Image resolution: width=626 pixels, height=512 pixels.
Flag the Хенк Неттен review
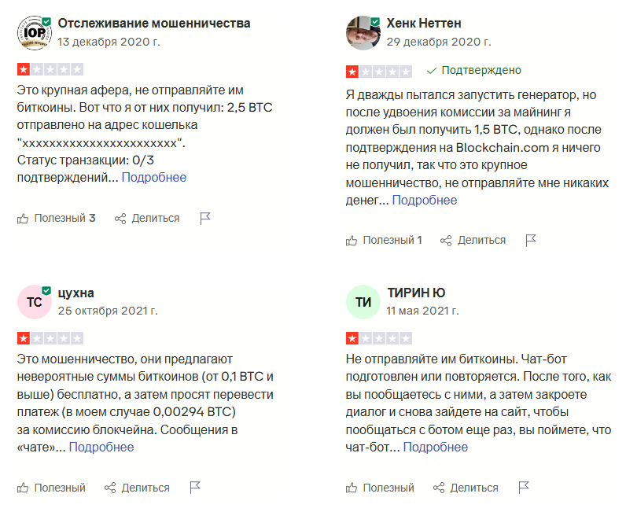[x=531, y=240]
